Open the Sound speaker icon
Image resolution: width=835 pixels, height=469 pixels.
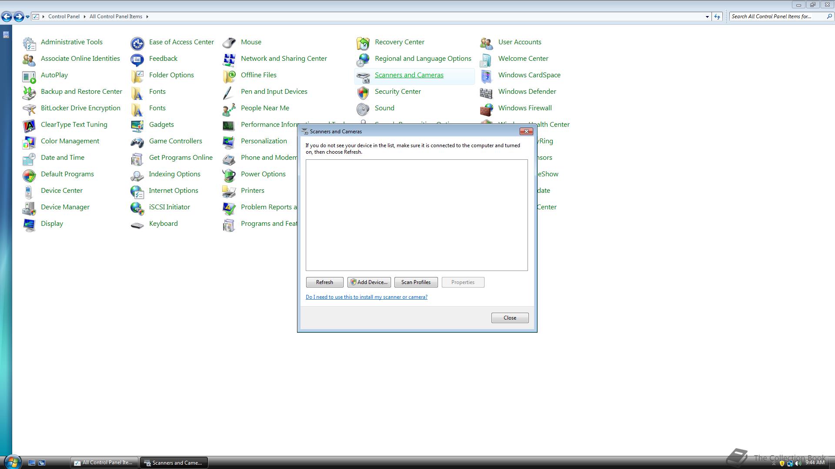pyautogui.click(x=363, y=109)
